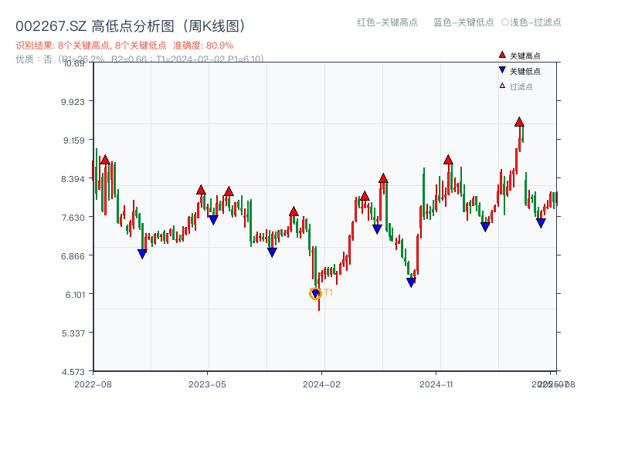This screenshot has height=463, width=618.
Task: Select the last blue low triangle near 2025
Action: pyautogui.click(x=542, y=223)
